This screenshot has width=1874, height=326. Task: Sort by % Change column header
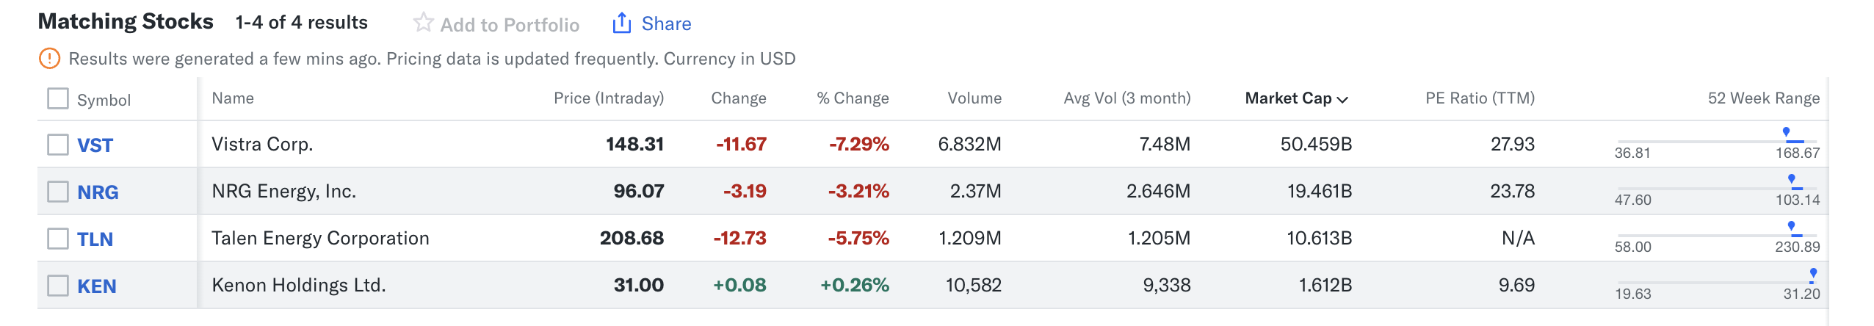853,98
